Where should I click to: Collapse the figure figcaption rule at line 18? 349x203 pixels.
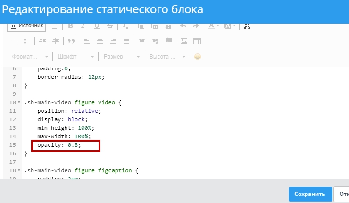pos(19,170)
